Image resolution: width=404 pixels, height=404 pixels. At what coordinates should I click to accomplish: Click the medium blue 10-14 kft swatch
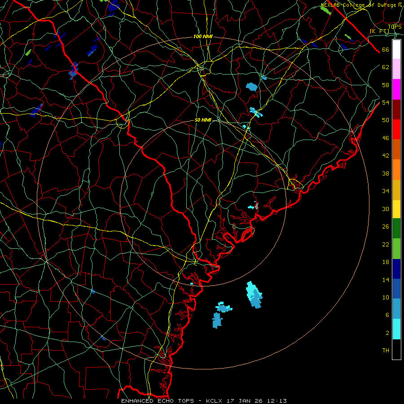click(396, 289)
